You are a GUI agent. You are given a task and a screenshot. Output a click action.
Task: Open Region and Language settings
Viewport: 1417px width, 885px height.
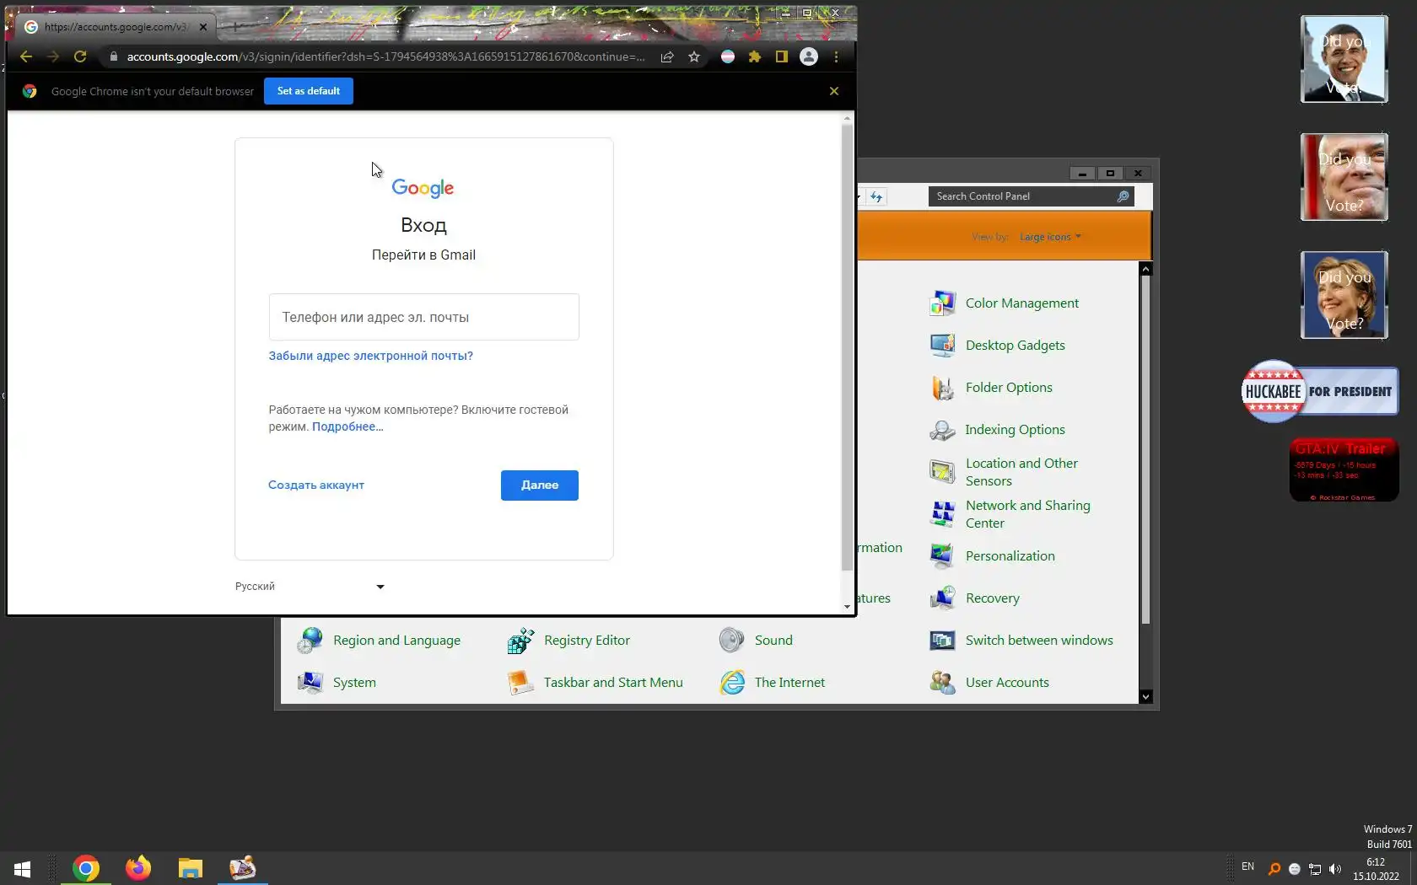pos(378,641)
